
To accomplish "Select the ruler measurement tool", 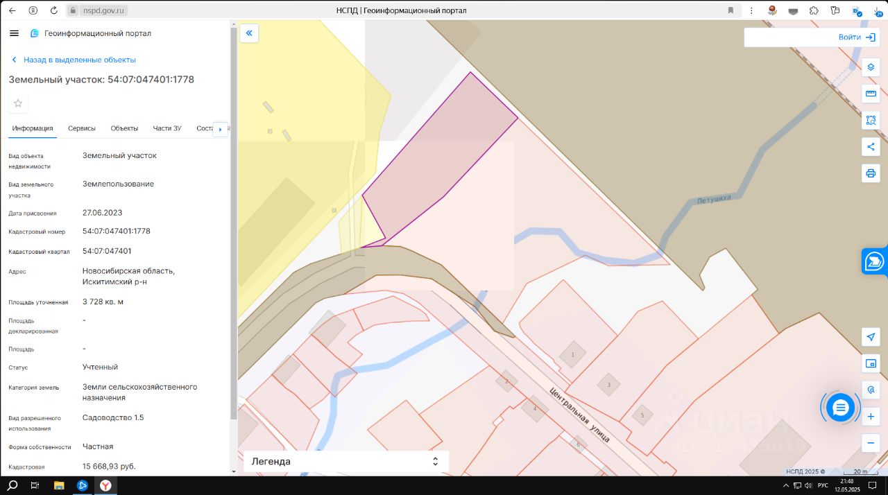I will (871, 94).
